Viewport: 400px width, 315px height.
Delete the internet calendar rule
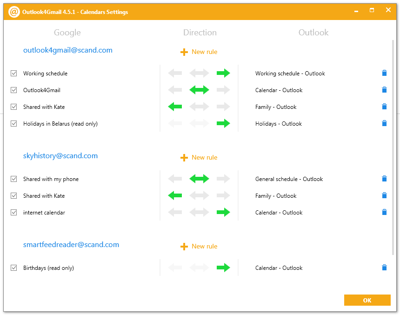click(384, 212)
